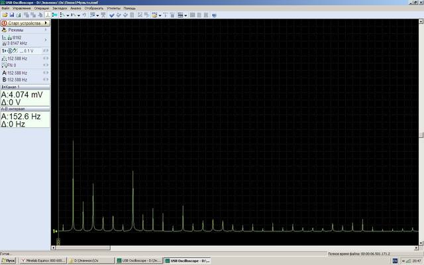424x265 pixels.
Task: Switch to the D:\Эквинокс\Os folder taskbar window
Action: click(91, 260)
